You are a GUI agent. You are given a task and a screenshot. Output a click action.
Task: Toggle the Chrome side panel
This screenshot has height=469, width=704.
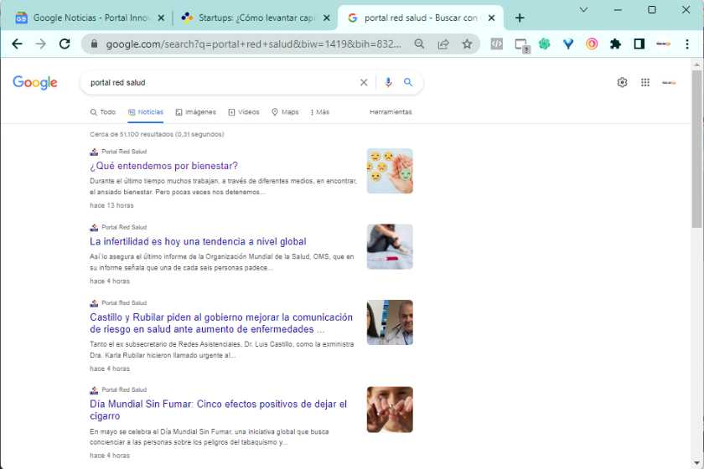click(639, 44)
